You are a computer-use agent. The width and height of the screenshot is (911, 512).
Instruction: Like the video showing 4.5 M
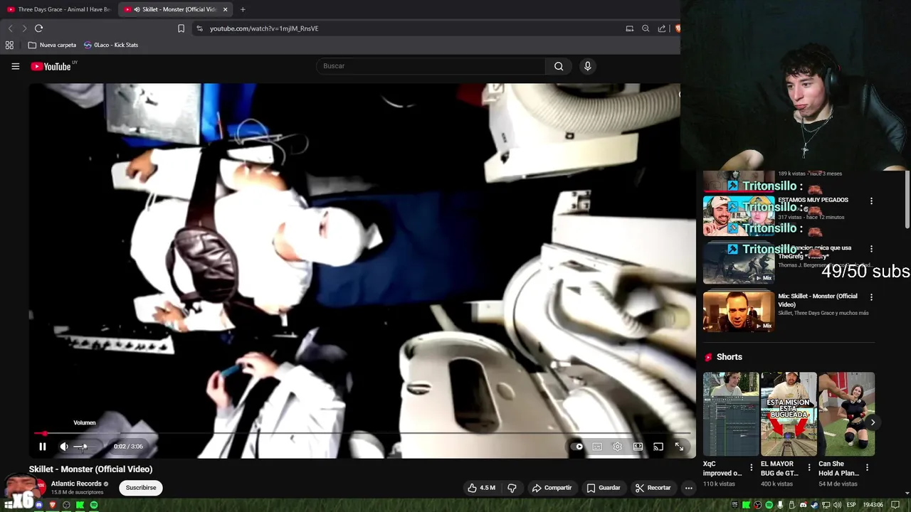point(481,488)
